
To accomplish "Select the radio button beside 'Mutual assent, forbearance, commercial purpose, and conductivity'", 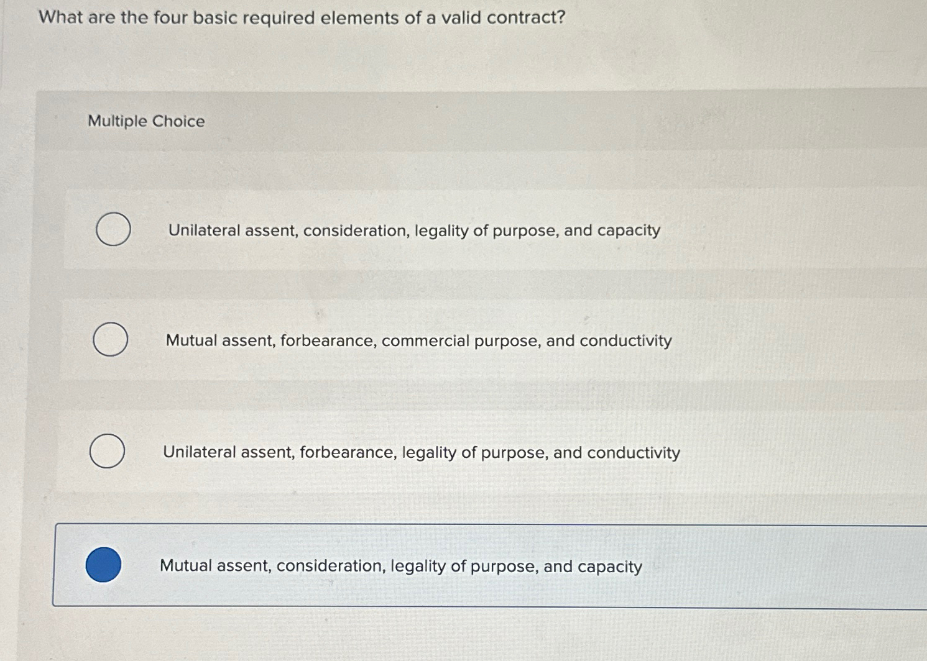I will pos(109,339).
